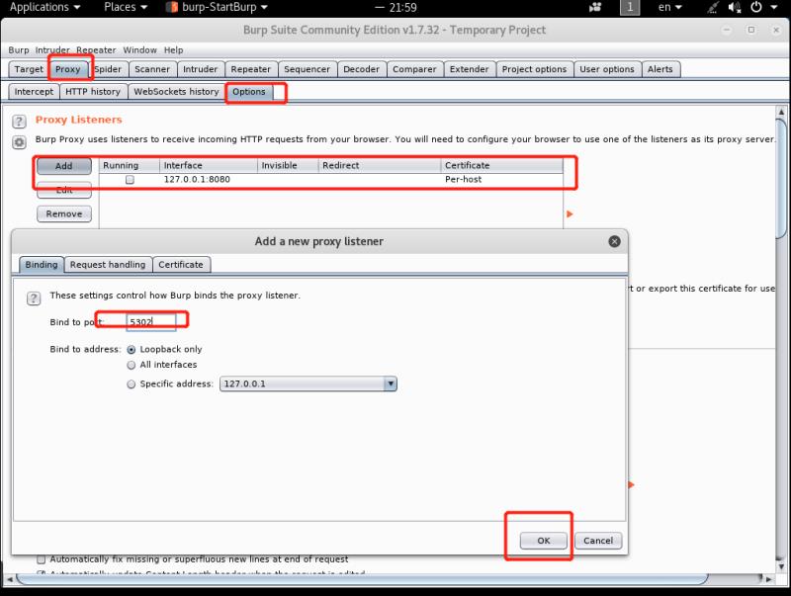Click the Binding help question-mark icon
Image resolution: width=791 pixels, height=596 pixels.
click(x=34, y=298)
